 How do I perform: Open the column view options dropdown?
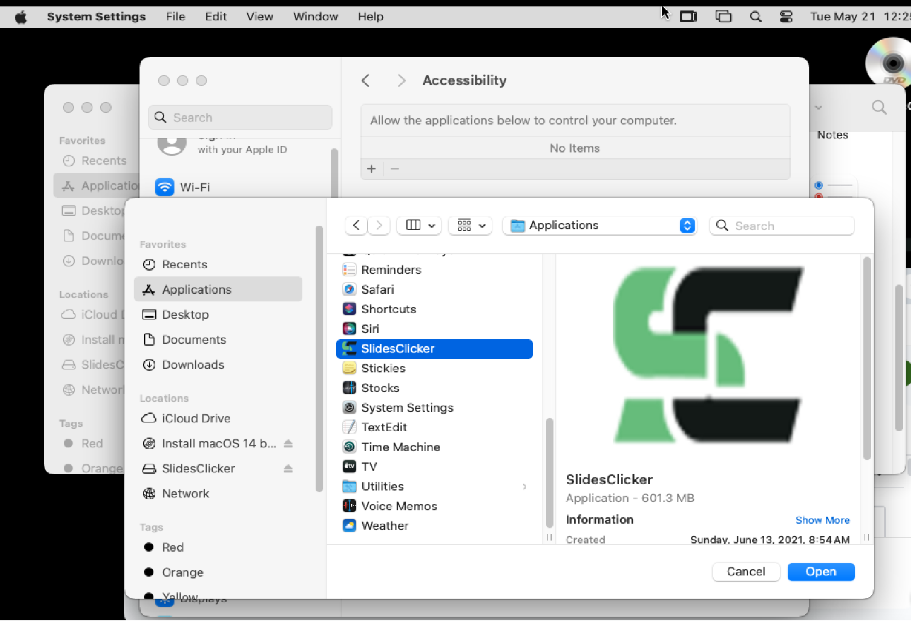coord(419,225)
